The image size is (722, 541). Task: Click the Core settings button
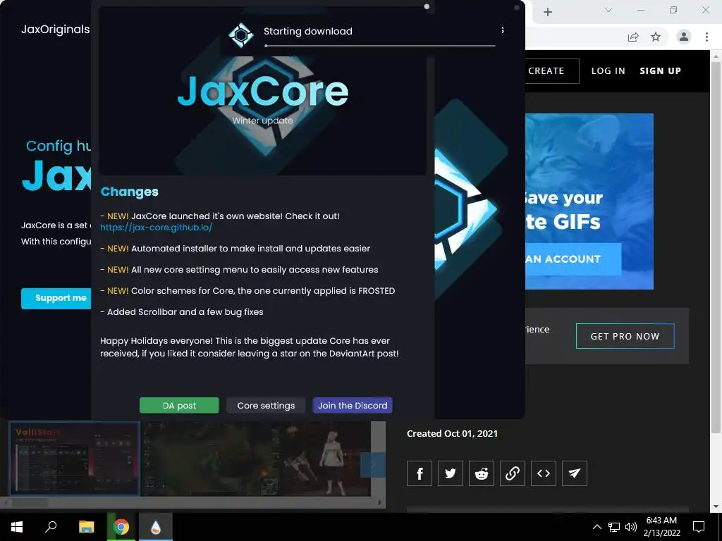266,405
